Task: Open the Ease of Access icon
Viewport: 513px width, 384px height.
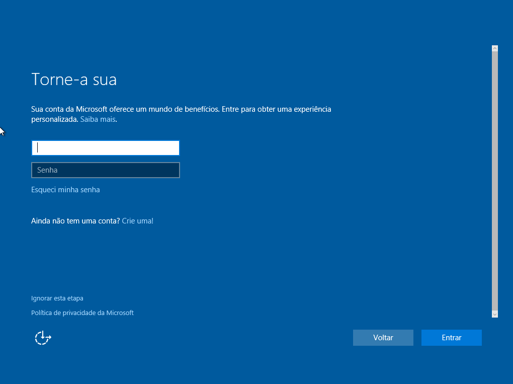Action: pos(43,338)
